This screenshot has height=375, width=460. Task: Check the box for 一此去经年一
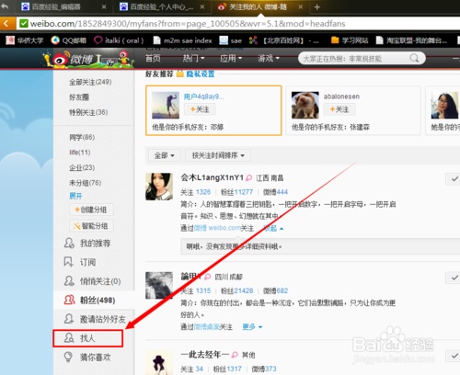[454, 356]
